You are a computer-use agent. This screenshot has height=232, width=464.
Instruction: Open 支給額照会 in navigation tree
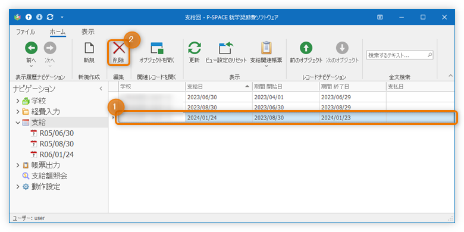(x=49, y=176)
